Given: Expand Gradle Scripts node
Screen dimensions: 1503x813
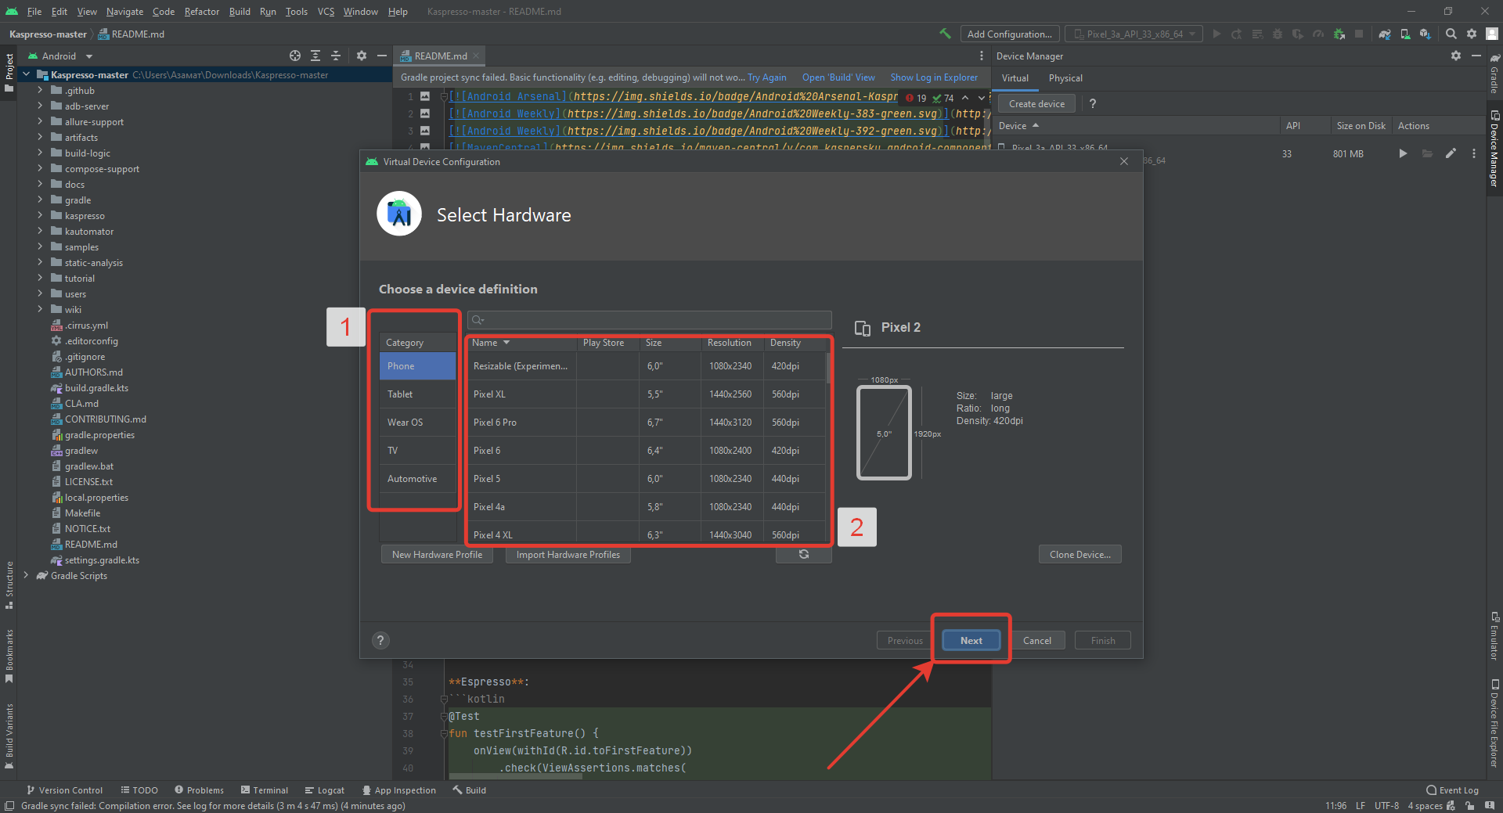Looking at the screenshot, I should [27, 575].
